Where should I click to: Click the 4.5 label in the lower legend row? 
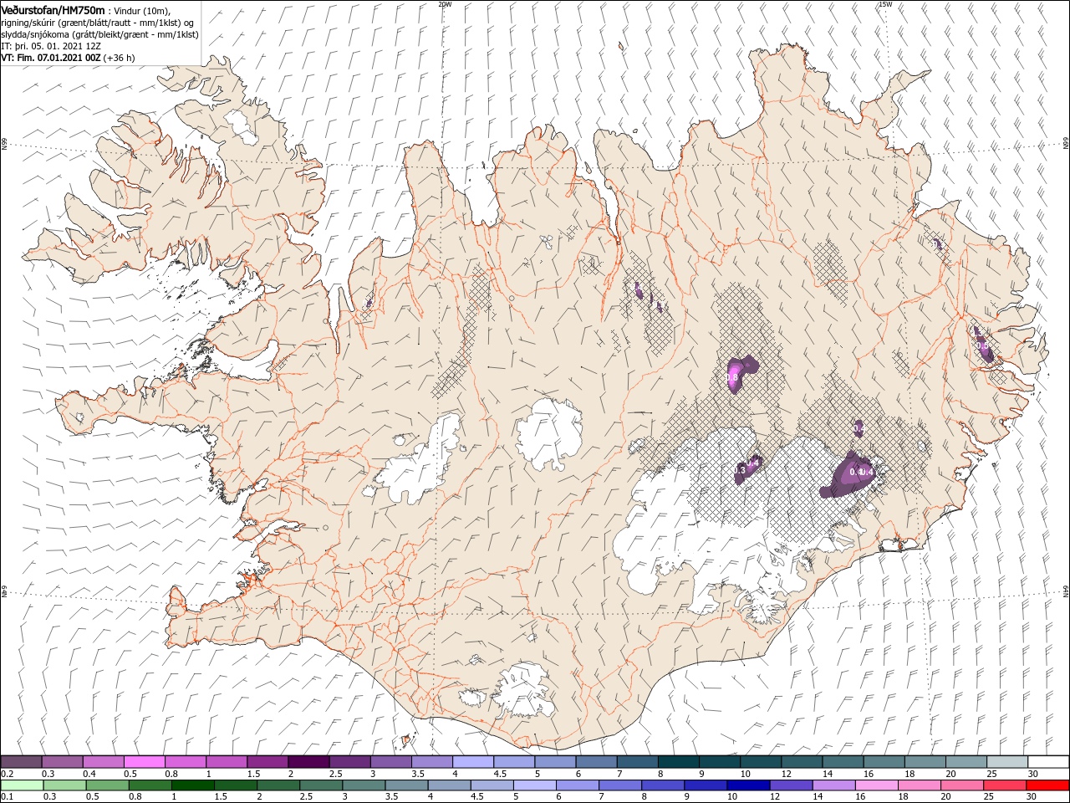pyautogui.click(x=476, y=796)
